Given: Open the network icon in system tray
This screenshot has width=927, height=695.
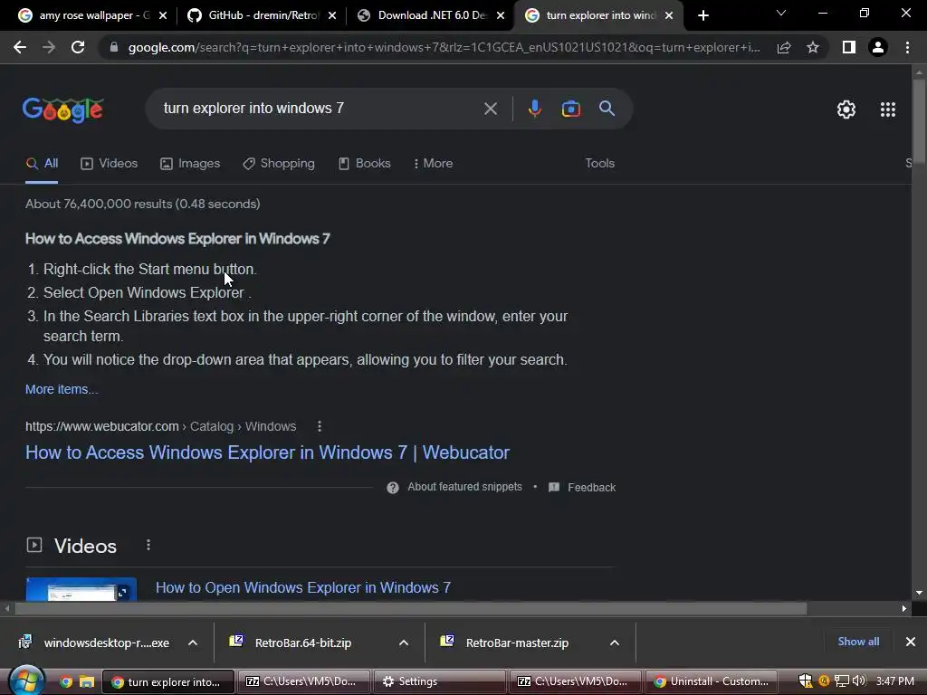Looking at the screenshot, I should point(841,681).
